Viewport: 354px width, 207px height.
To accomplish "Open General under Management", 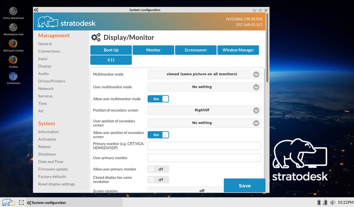I will point(45,44).
